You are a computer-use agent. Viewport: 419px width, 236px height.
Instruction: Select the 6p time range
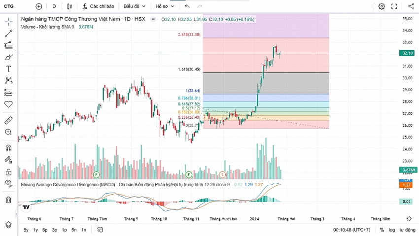click(45, 230)
